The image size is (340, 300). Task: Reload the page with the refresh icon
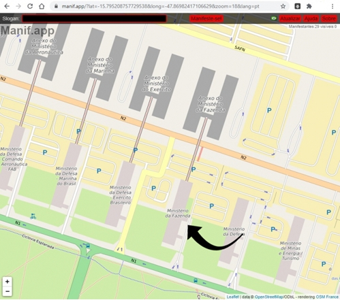point(30,6)
